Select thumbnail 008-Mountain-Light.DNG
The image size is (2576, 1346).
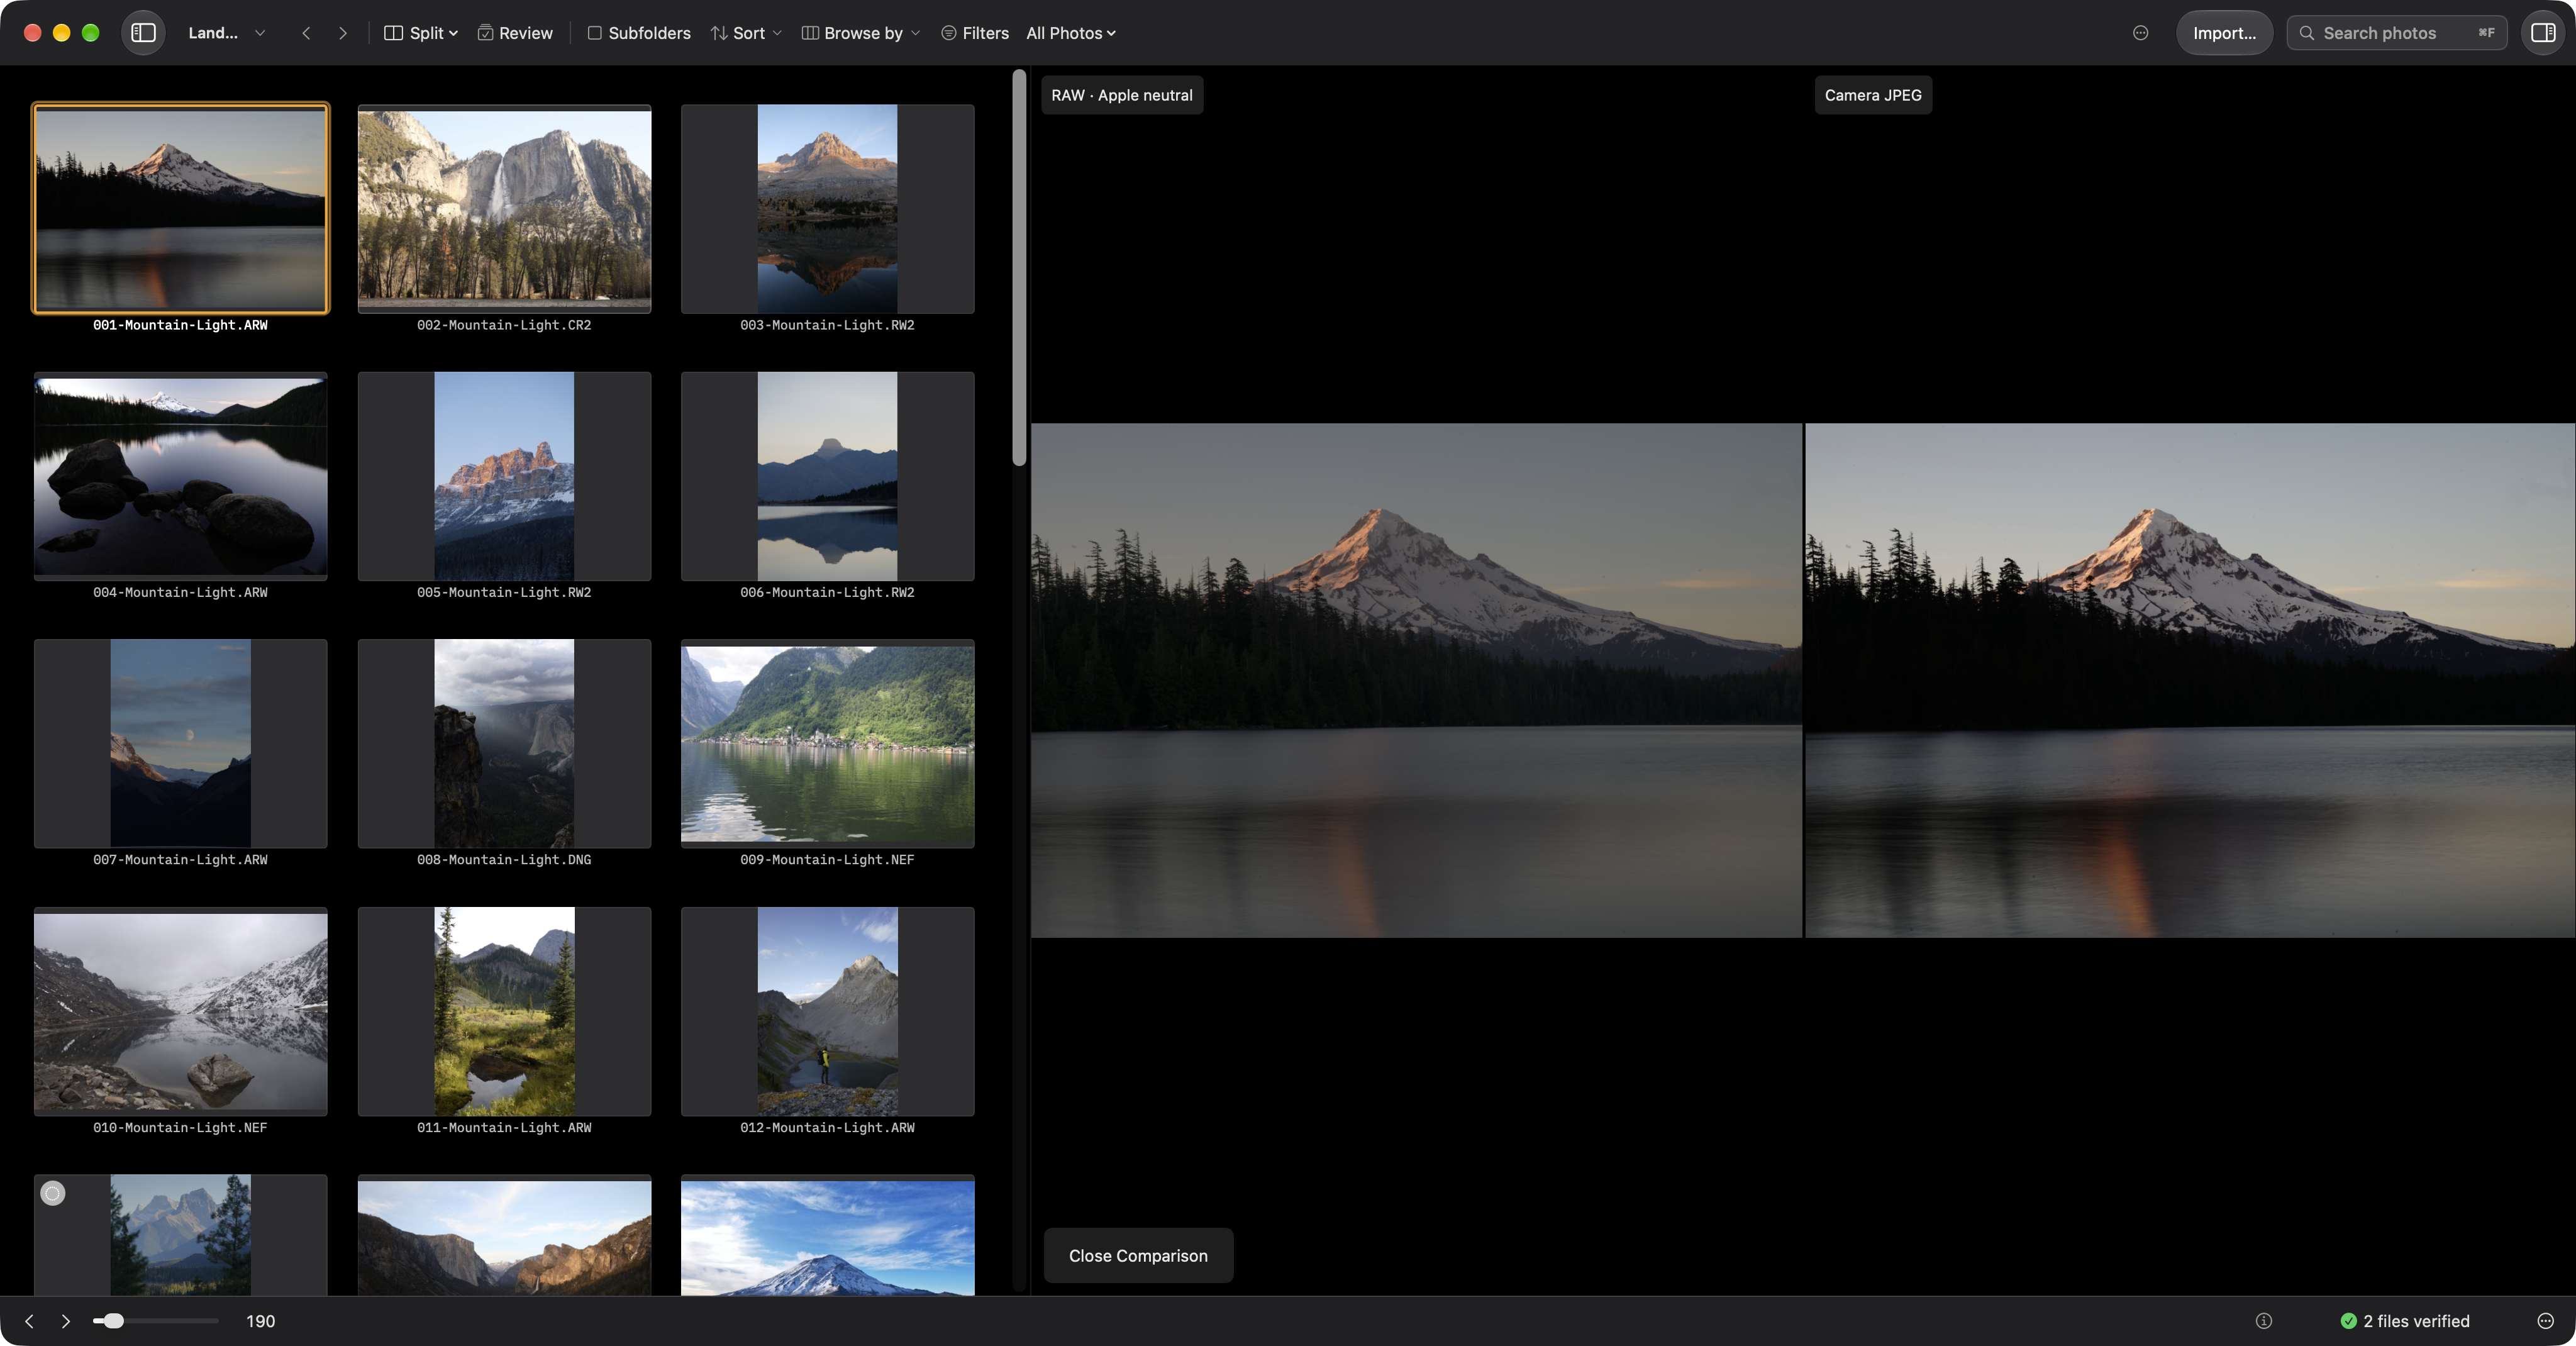(x=504, y=743)
